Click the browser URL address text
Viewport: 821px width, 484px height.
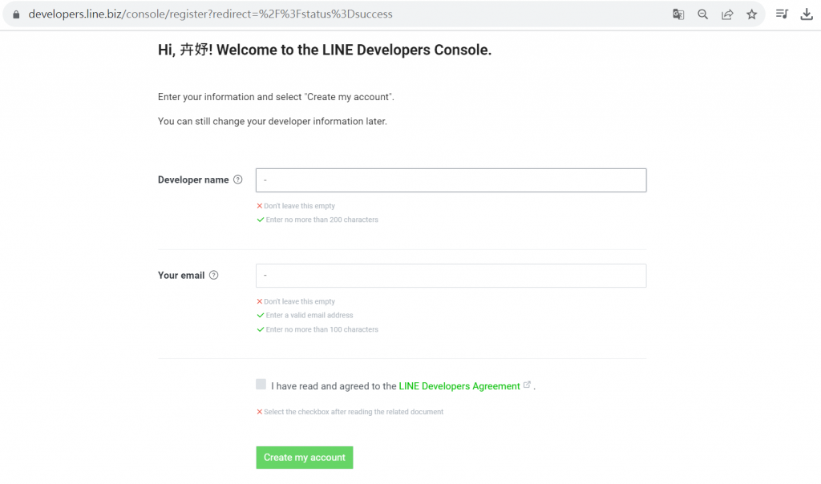coord(210,14)
